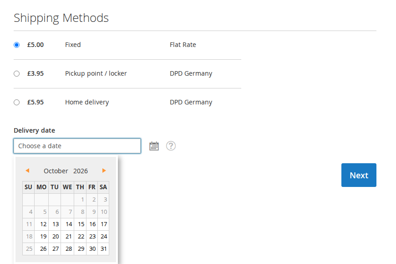Open the calendar picker icon

click(x=154, y=146)
